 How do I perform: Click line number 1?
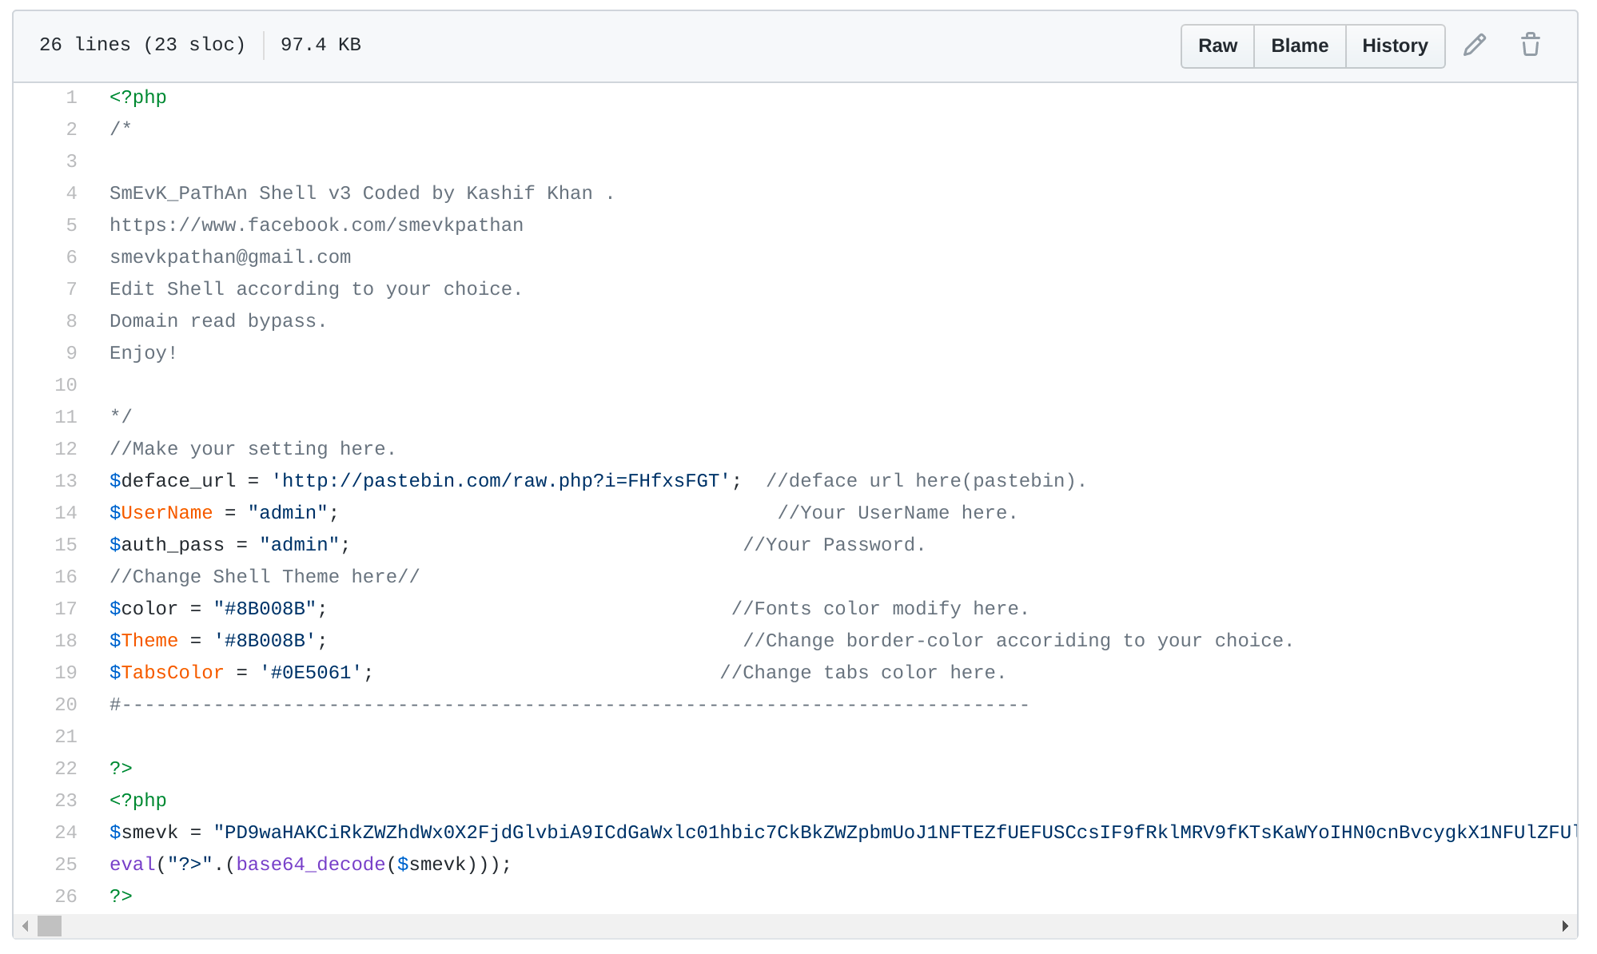pos(71,97)
